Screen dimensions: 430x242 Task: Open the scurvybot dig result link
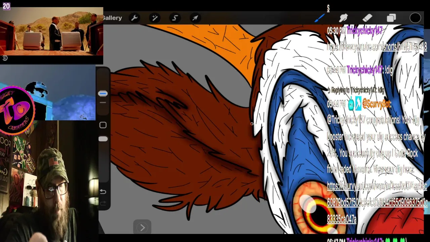(377, 203)
